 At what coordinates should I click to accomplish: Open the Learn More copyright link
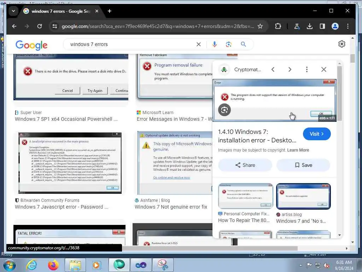(x=298, y=150)
